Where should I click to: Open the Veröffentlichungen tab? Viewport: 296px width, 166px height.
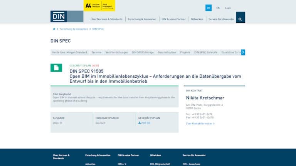click(x=116, y=52)
